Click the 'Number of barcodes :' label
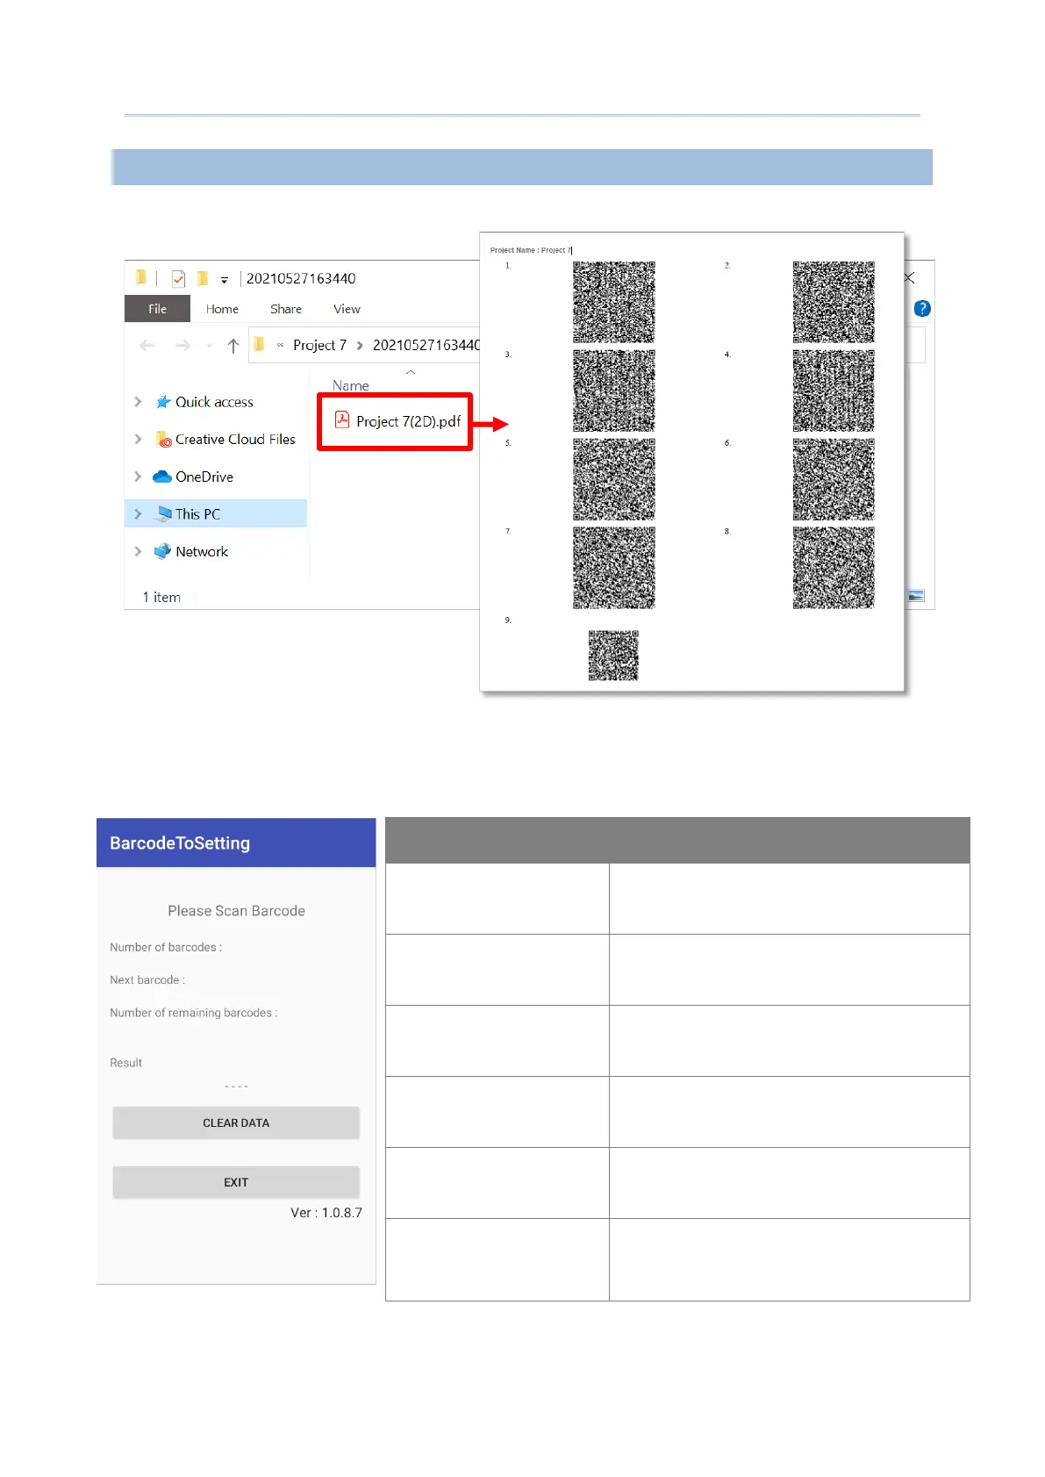The image size is (1045, 1477). point(166,948)
